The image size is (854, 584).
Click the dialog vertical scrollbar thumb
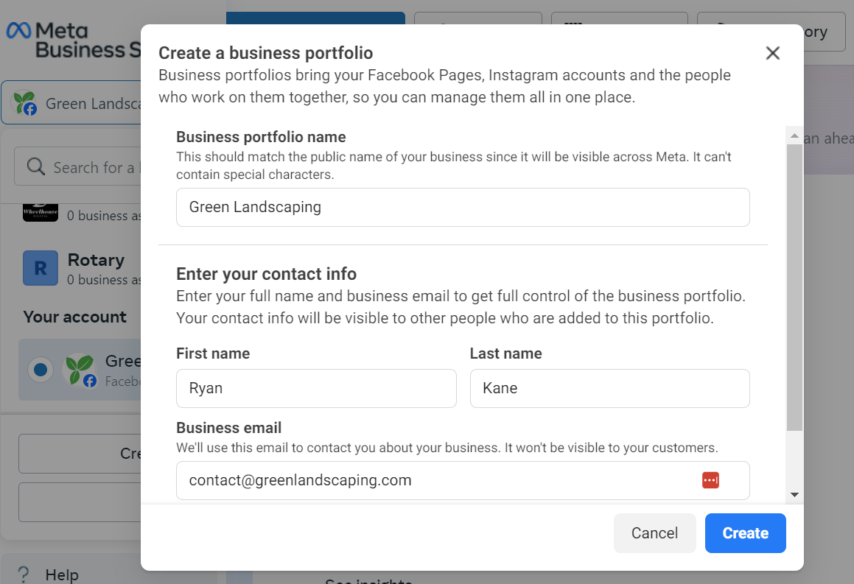(x=794, y=286)
